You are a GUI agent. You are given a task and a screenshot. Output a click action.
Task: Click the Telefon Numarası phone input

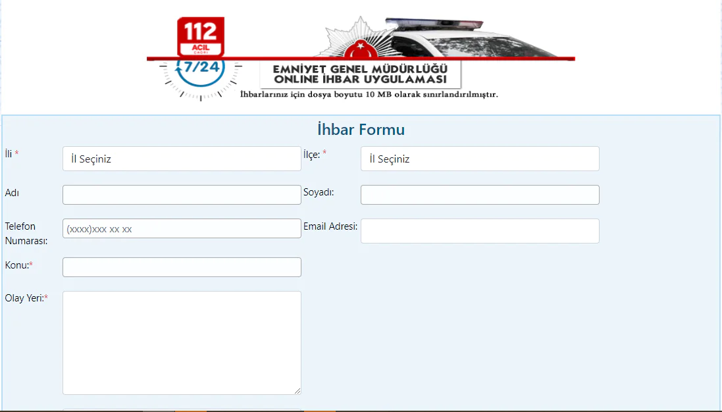[x=182, y=228]
